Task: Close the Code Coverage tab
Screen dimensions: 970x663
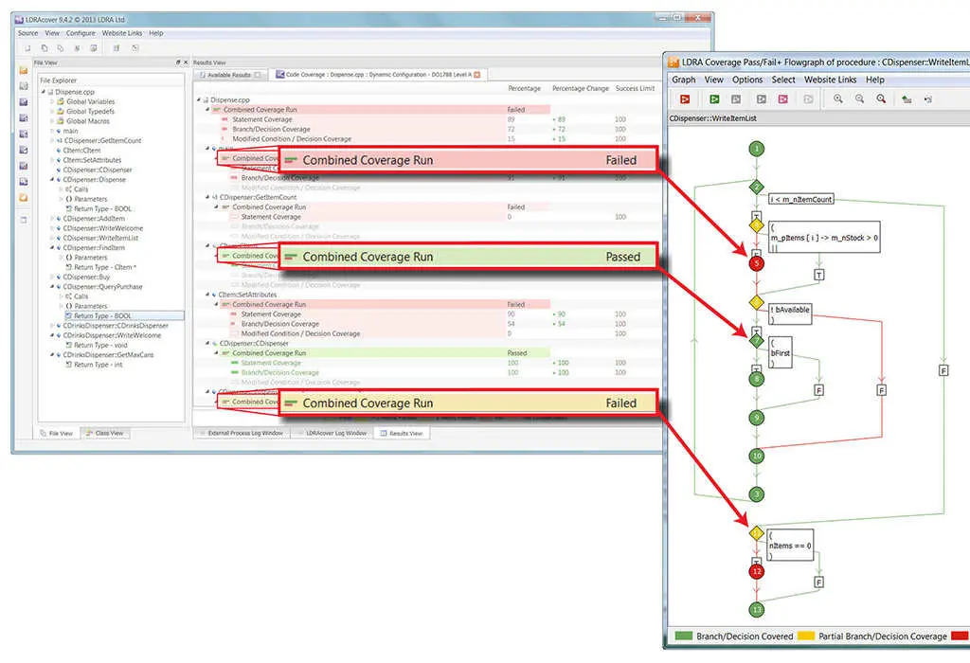Action: [476, 74]
